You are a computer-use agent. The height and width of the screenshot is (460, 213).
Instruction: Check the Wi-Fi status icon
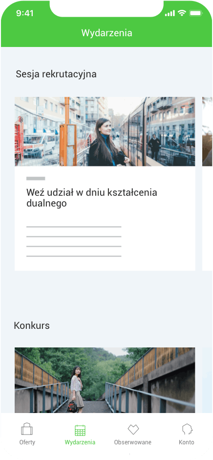click(x=182, y=13)
